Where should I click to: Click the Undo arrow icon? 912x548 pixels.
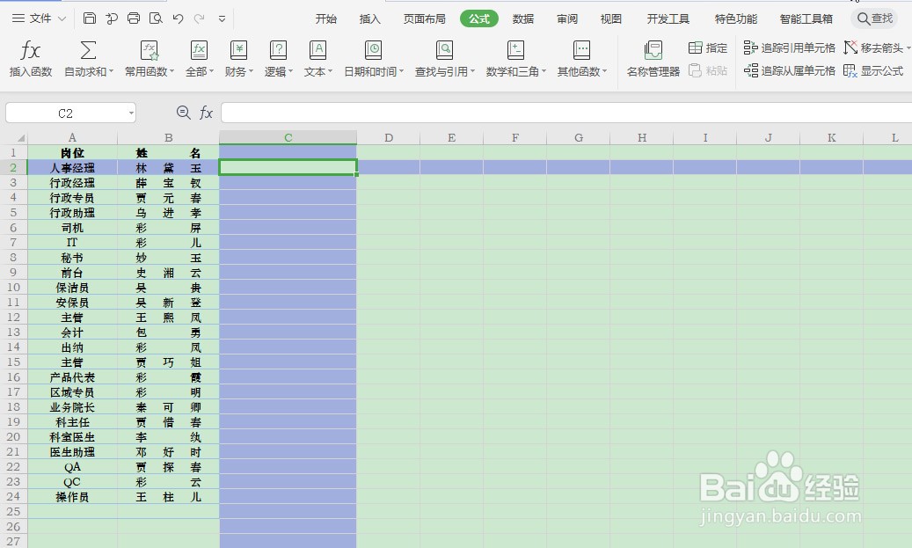178,18
